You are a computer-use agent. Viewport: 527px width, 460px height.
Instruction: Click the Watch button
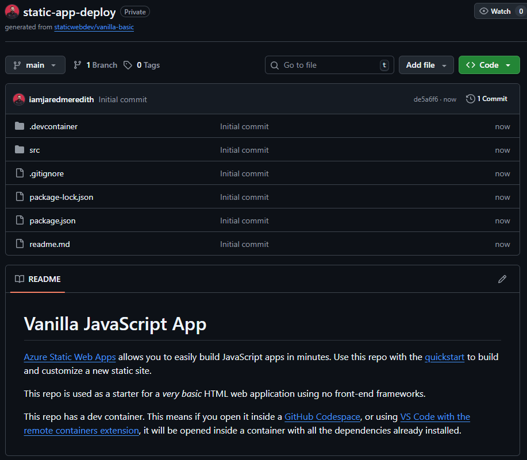500,11
